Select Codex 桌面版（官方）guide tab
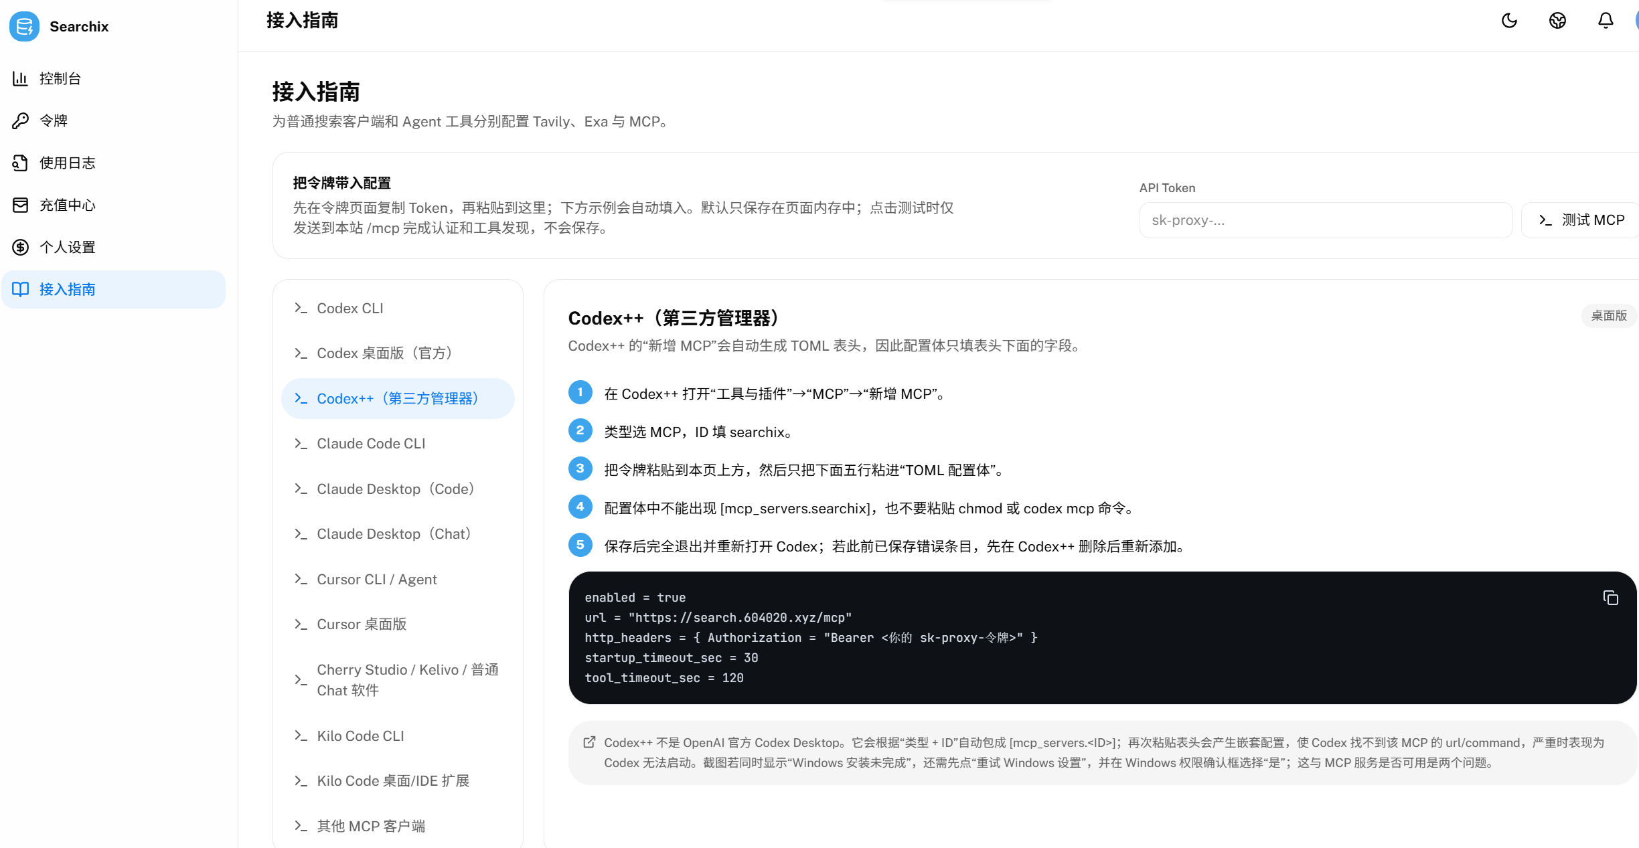 tap(398, 353)
